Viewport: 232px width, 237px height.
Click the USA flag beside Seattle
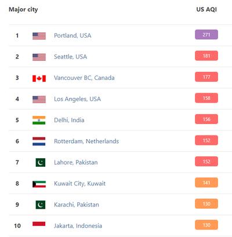(39, 57)
